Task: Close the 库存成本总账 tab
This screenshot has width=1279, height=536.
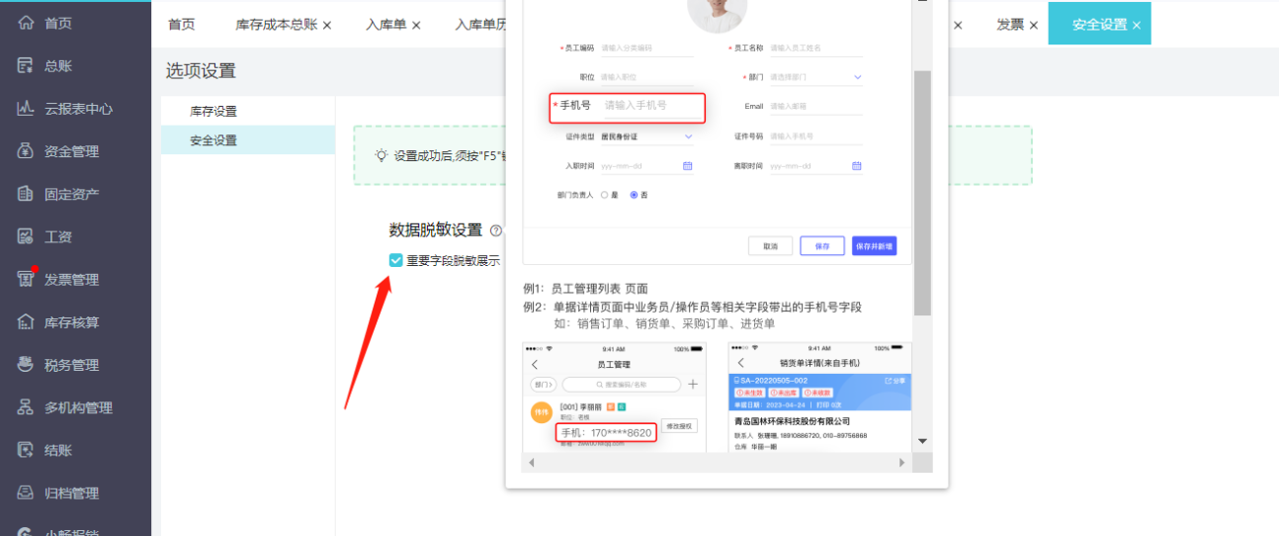Action: click(327, 25)
